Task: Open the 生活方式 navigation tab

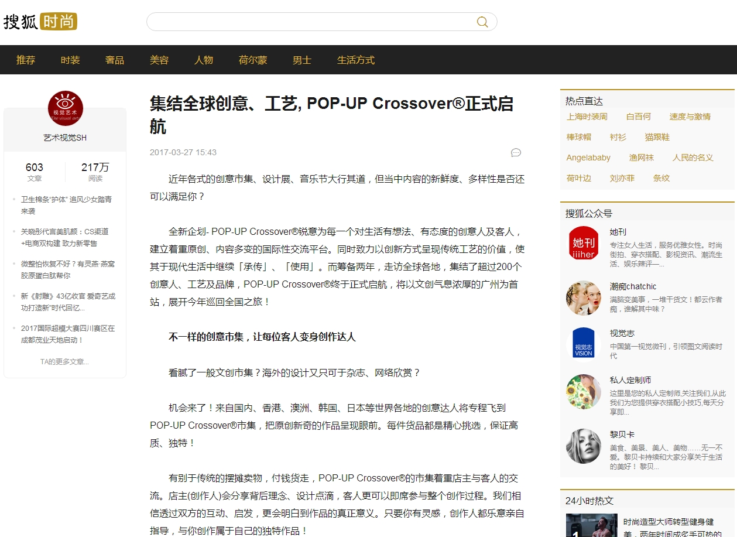Action: click(356, 60)
